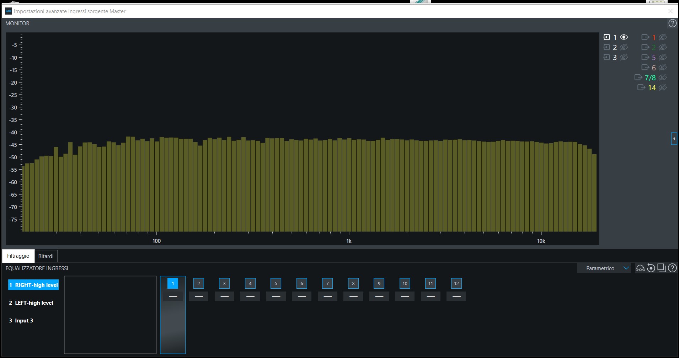
Task: Select equalizer band 3 button
Action: pos(224,283)
